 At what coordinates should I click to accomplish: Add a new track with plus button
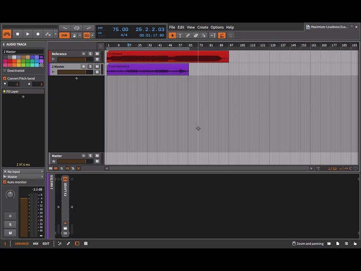tap(77, 78)
